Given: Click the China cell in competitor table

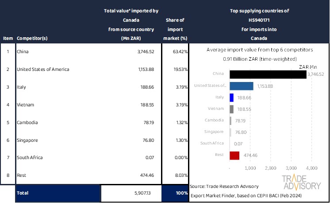Looking at the screenshot, I should coord(23,52).
